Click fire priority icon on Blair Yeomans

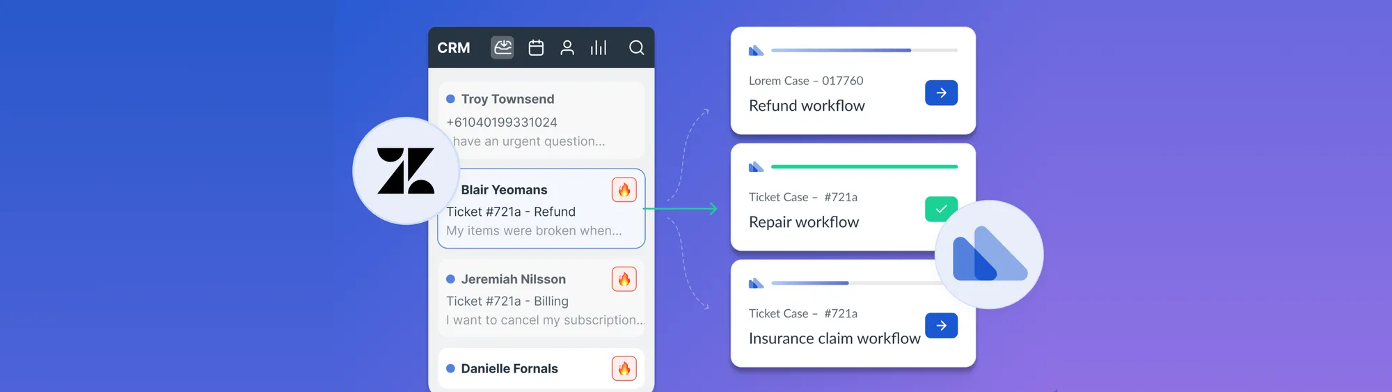click(x=624, y=189)
